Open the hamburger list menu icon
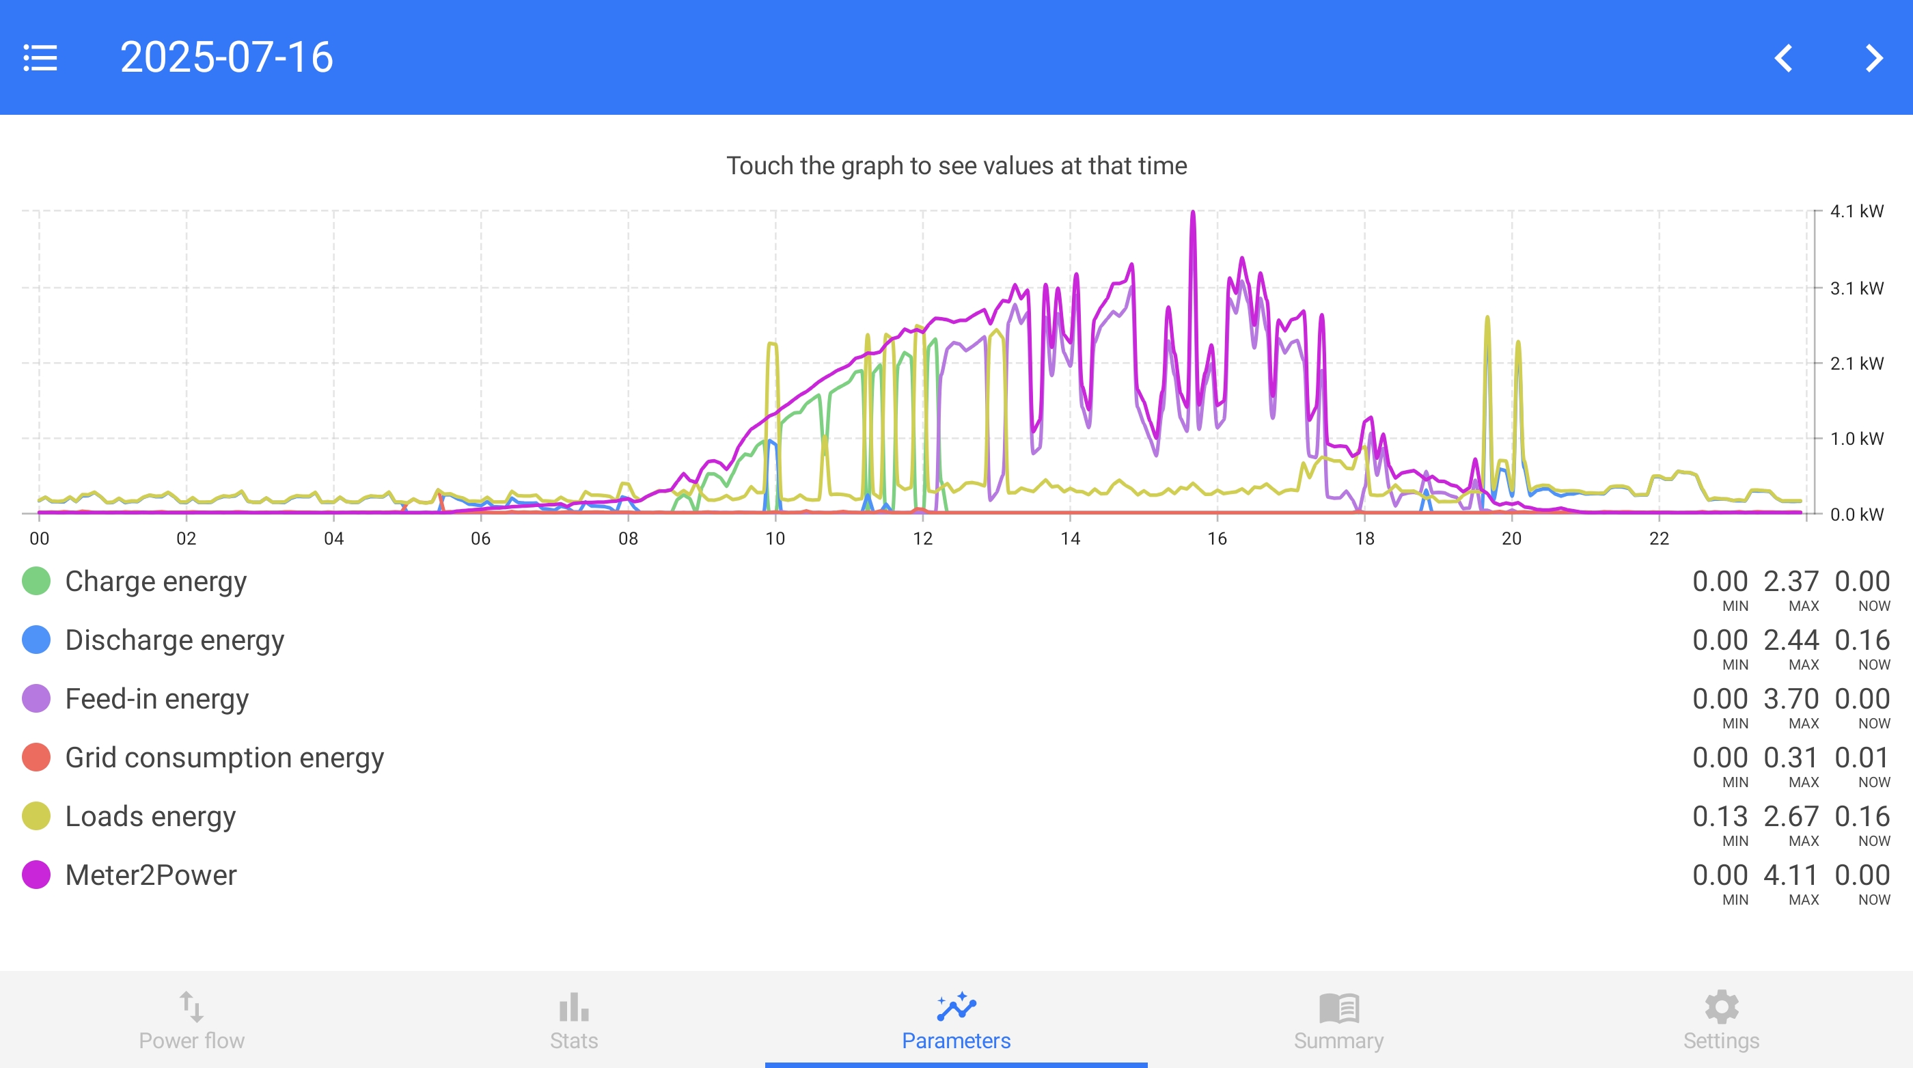The height and width of the screenshot is (1068, 1913). click(x=40, y=58)
